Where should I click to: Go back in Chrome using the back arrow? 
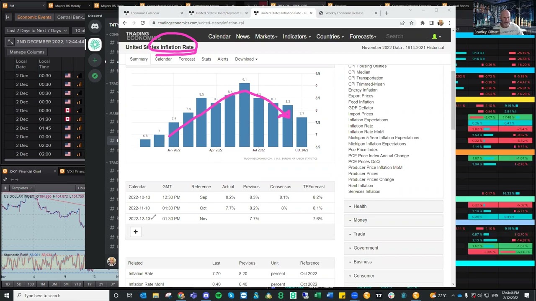[125, 23]
